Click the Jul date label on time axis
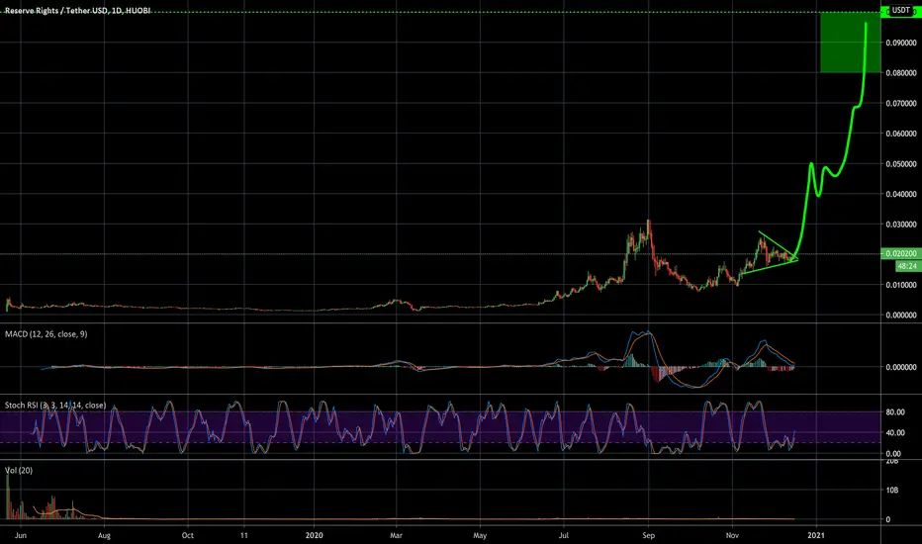 coord(564,535)
